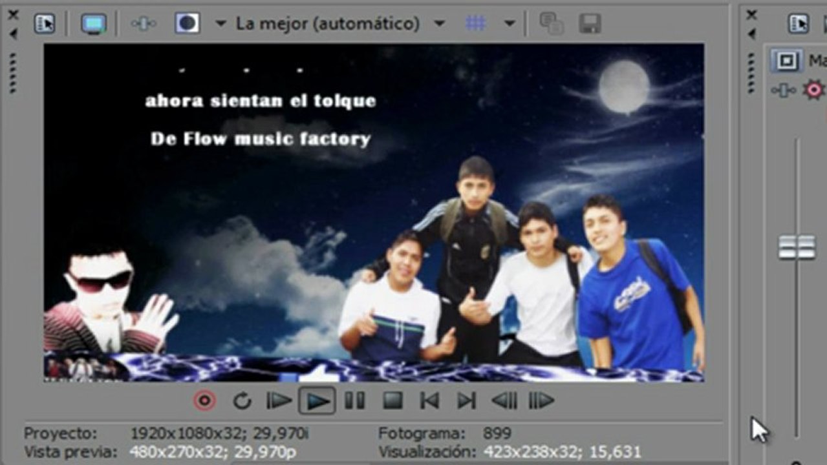Image resolution: width=827 pixels, height=465 pixels.
Task: Go to end of project
Action: [466, 401]
